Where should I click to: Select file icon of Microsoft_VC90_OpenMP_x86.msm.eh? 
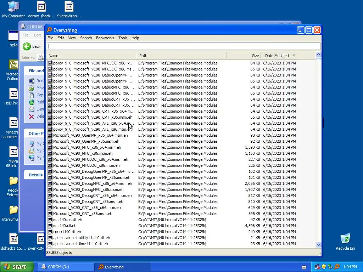tap(50, 141)
